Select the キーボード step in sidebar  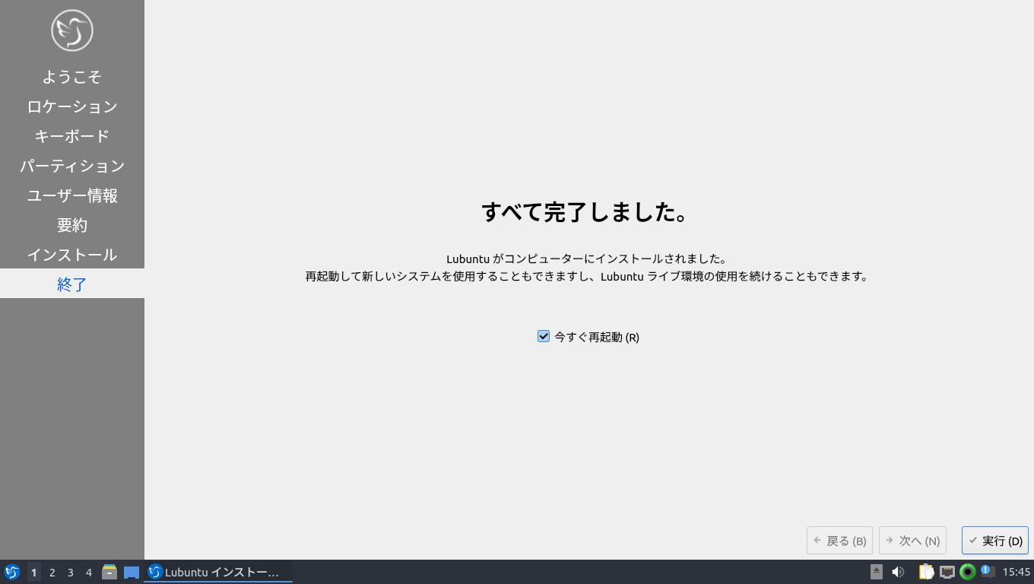click(72, 136)
